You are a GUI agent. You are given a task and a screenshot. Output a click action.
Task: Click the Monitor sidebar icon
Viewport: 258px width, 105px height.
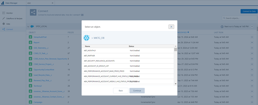click(4, 13)
